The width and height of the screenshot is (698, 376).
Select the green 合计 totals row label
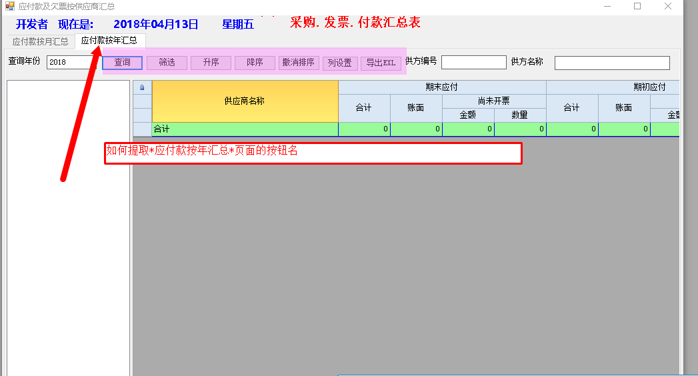pyautogui.click(x=245, y=129)
